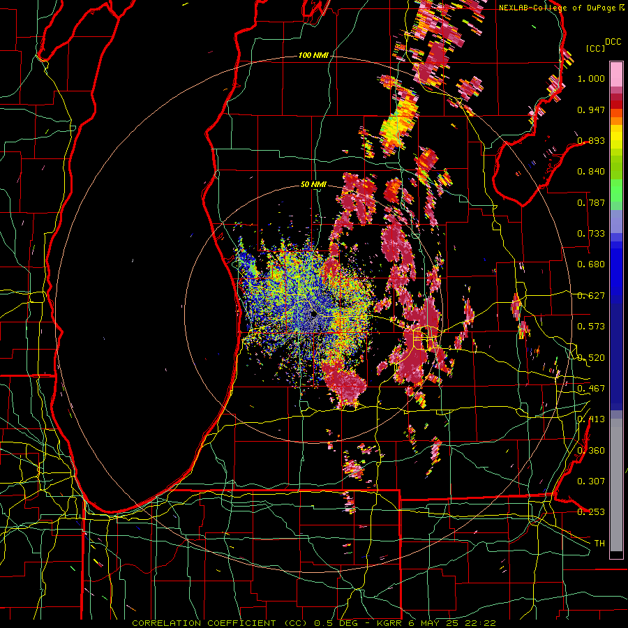This screenshot has height=628, width=628.
Task: Click the 100 NMI range ring label
Action: pyautogui.click(x=313, y=55)
